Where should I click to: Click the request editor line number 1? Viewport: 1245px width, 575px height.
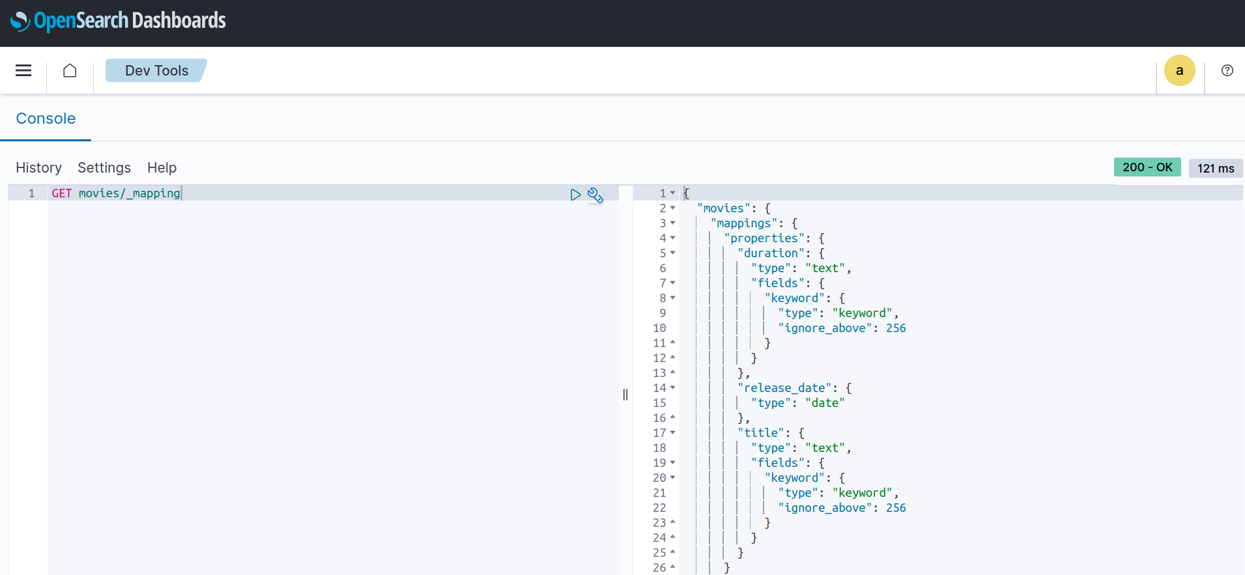click(31, 193)
